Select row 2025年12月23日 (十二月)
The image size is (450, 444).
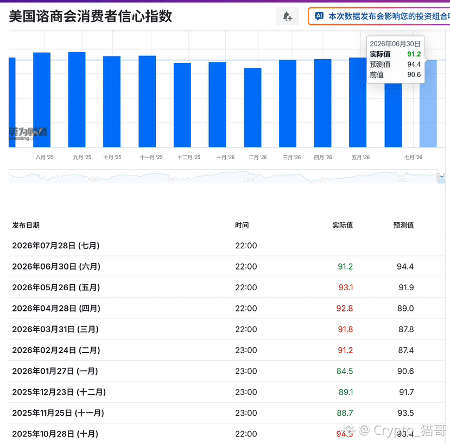click(x=227, y=392)
